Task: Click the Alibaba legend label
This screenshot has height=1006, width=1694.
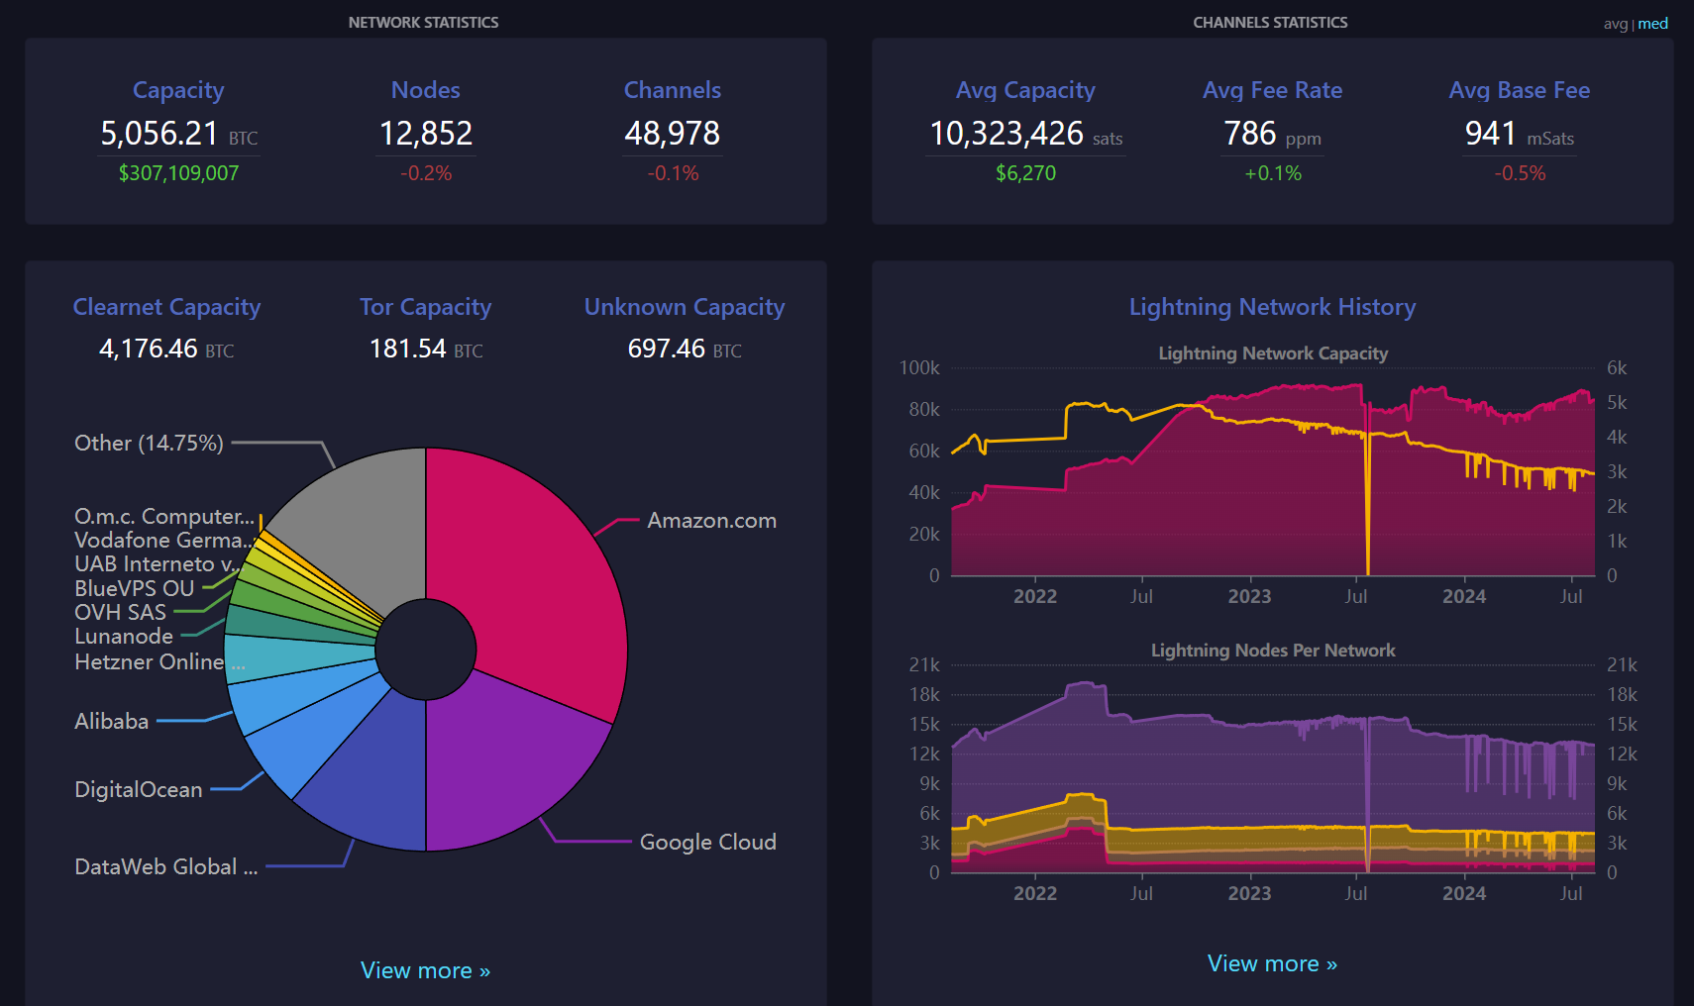Action: 112,721
